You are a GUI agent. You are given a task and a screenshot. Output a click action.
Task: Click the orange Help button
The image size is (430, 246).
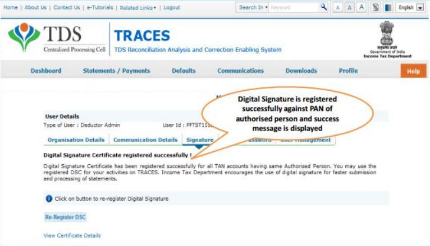tap(413, 71)
